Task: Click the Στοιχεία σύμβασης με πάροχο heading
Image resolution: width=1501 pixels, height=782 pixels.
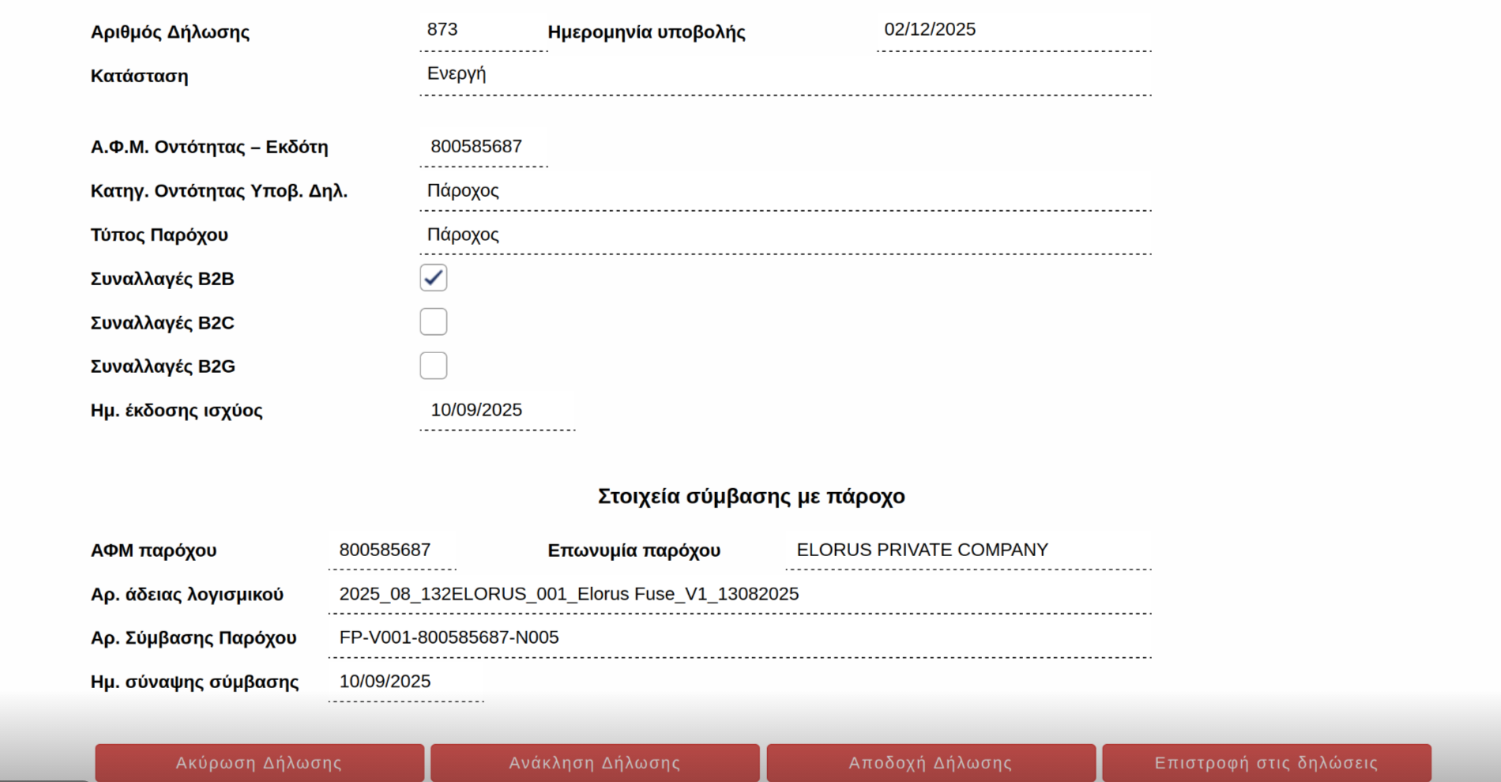Action: tap(750, 496)
